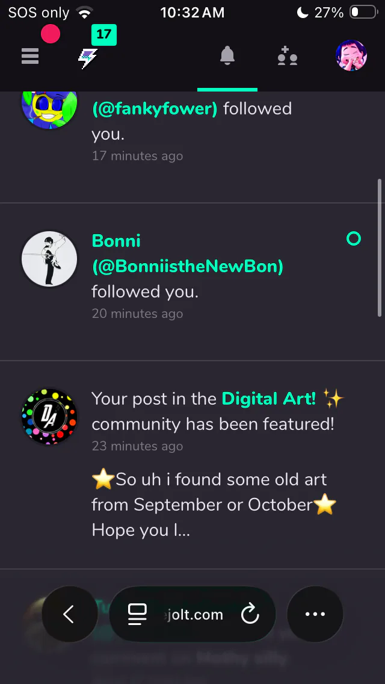
Task: Mark Bonni's follow notification as read
Action: (x=354, y=239)
